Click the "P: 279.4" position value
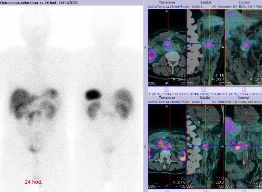262x192 pixels. [x=218, y=79]
